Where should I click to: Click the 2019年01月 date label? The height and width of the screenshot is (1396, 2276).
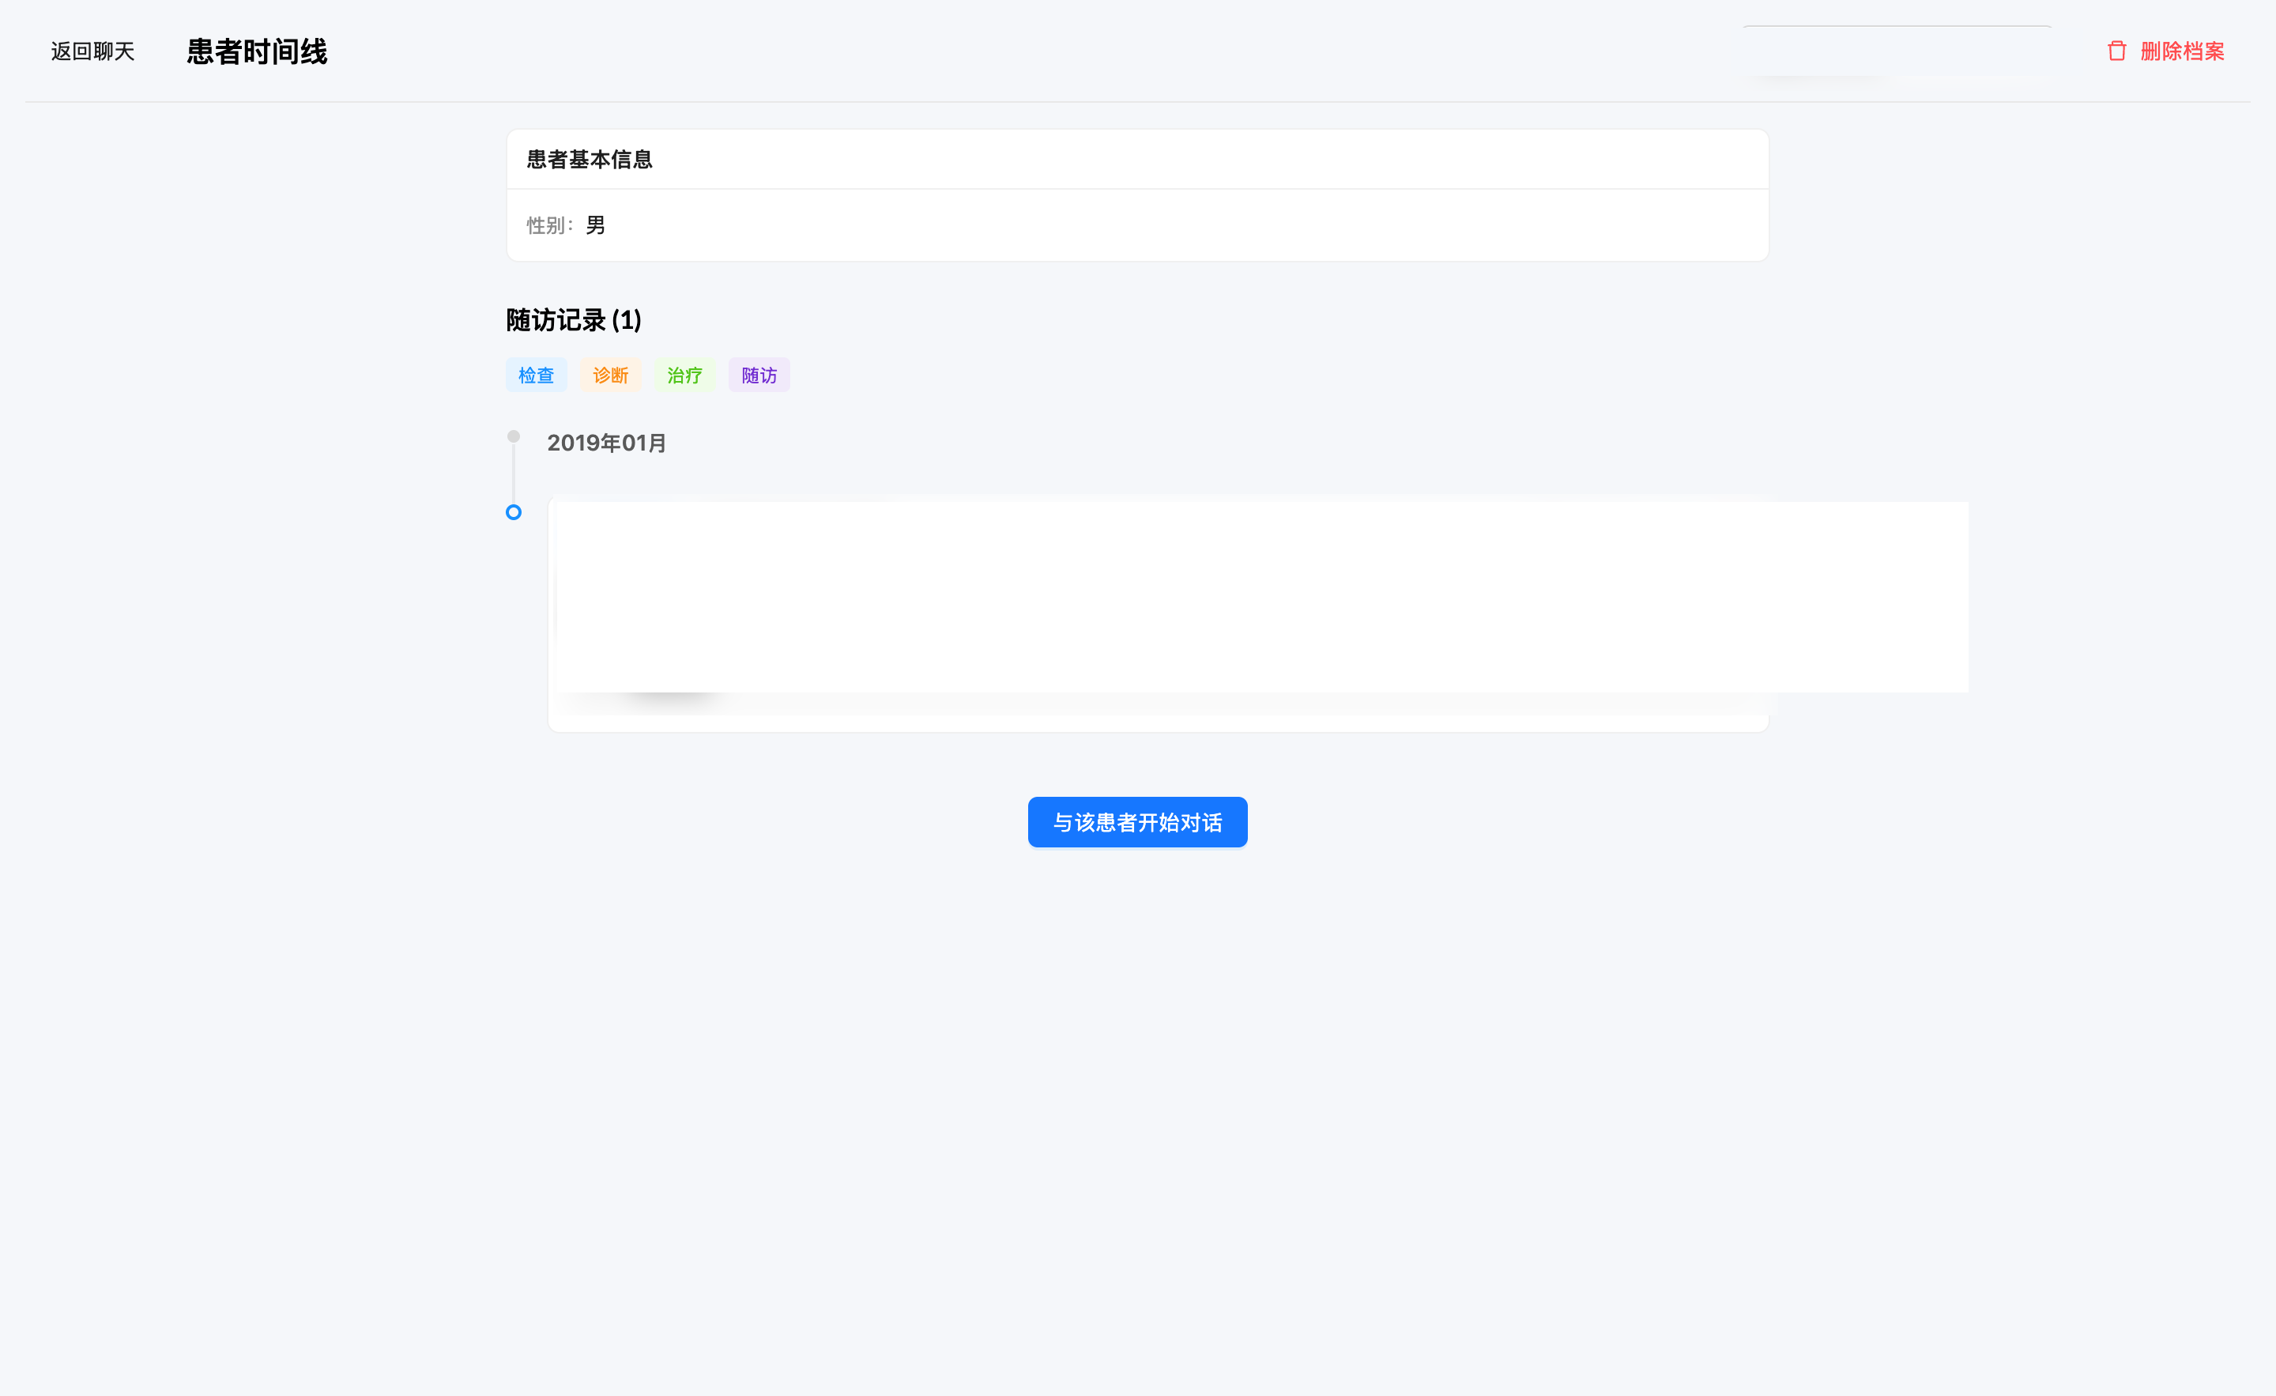click(606, 443)
